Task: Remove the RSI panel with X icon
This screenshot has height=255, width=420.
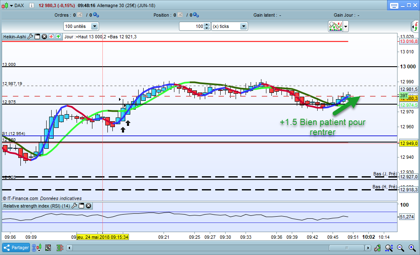Action: pos(88,206)
